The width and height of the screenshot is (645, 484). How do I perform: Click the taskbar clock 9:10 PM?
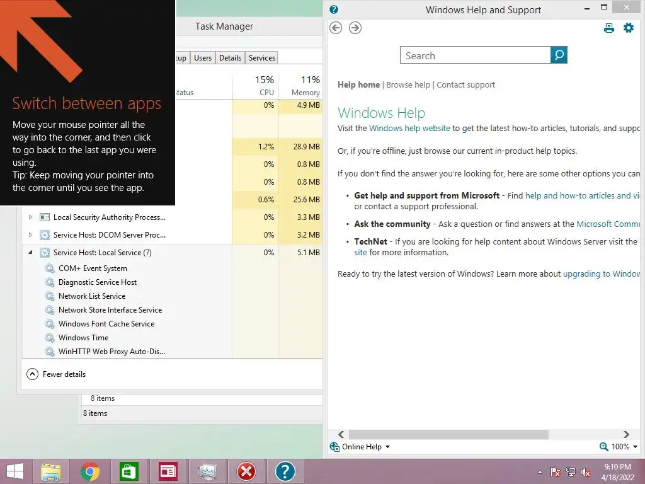coord(617,467)
